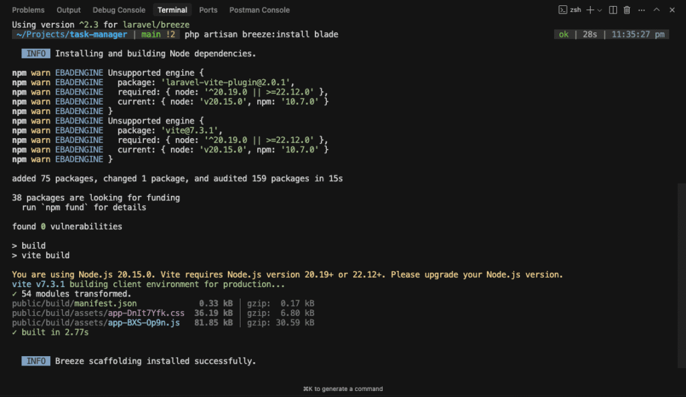Viewport: 686px width, 397px height.
Task: Click the zsh terminal shell icon
Action: (x=564, y=10)
